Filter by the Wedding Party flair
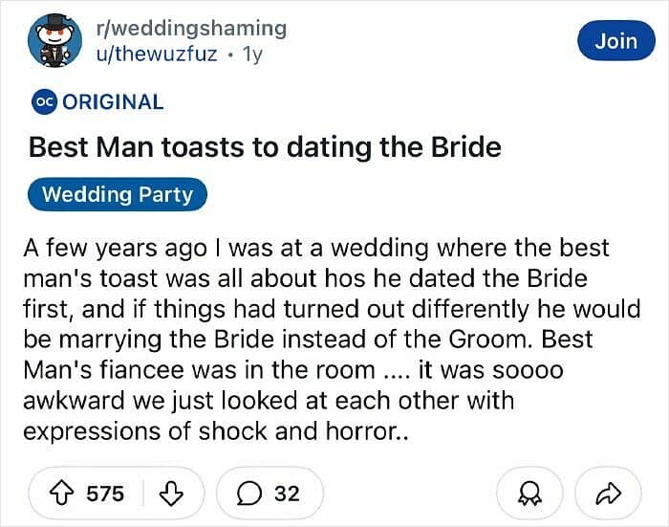Image resolution: width=669 pixels, height=527 pixels. tap(118, 195)
